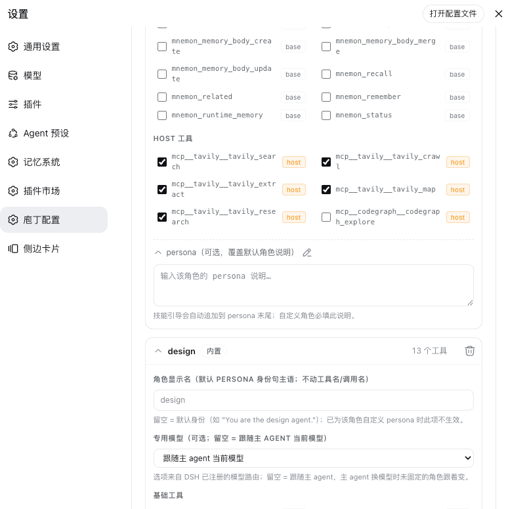Screen dimensions: 506x509
Task: Open the 通用设置 section
Action: tap(54, 47)
